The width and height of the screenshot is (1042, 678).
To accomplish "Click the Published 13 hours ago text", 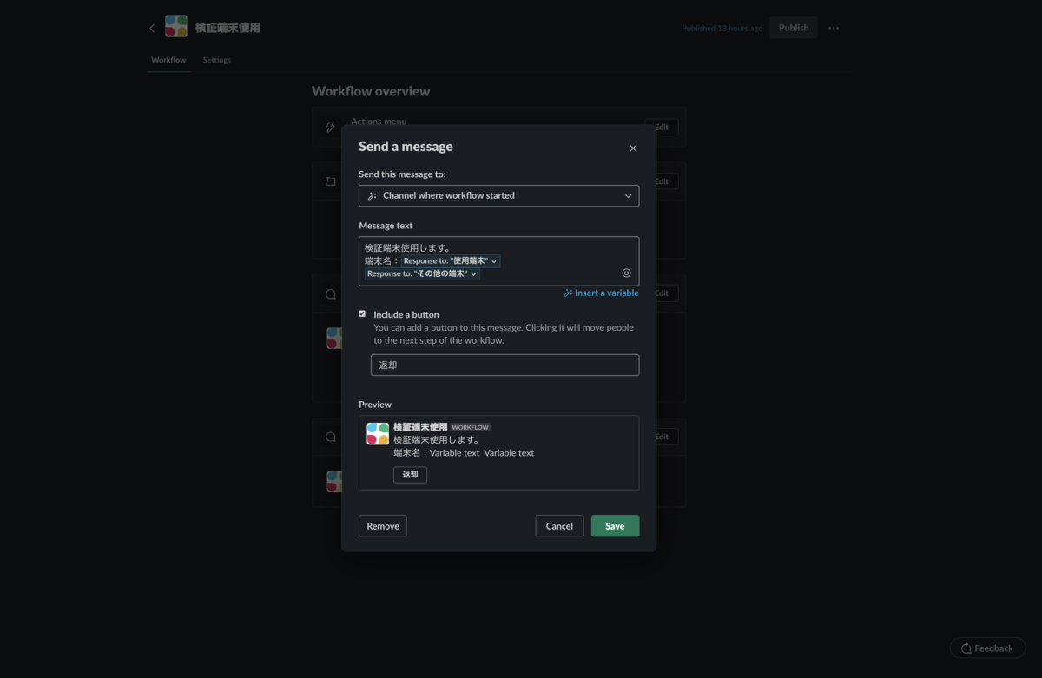I will 722,29.
